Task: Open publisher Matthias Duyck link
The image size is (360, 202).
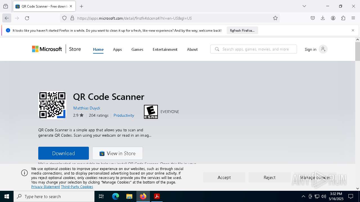Action: click(87, 108)
